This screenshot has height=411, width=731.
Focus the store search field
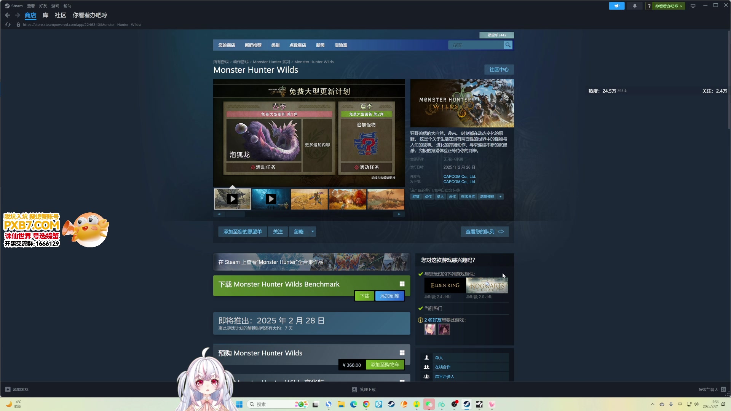click(476, 45)
